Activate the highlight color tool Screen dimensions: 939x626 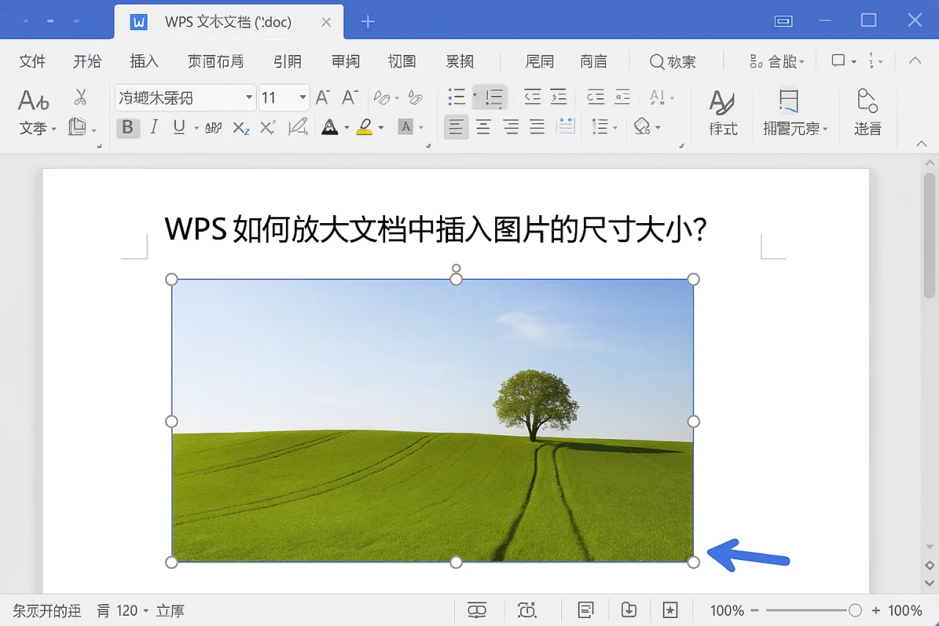coord(365,127)
